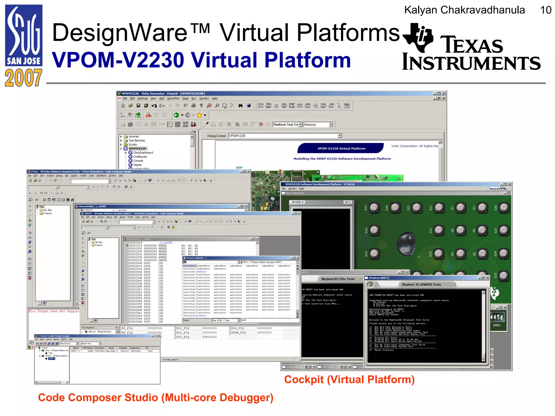Click the R8_FIQ register cell
The width and height of the screenshot is (555, 416).
(x=133, y=328)
